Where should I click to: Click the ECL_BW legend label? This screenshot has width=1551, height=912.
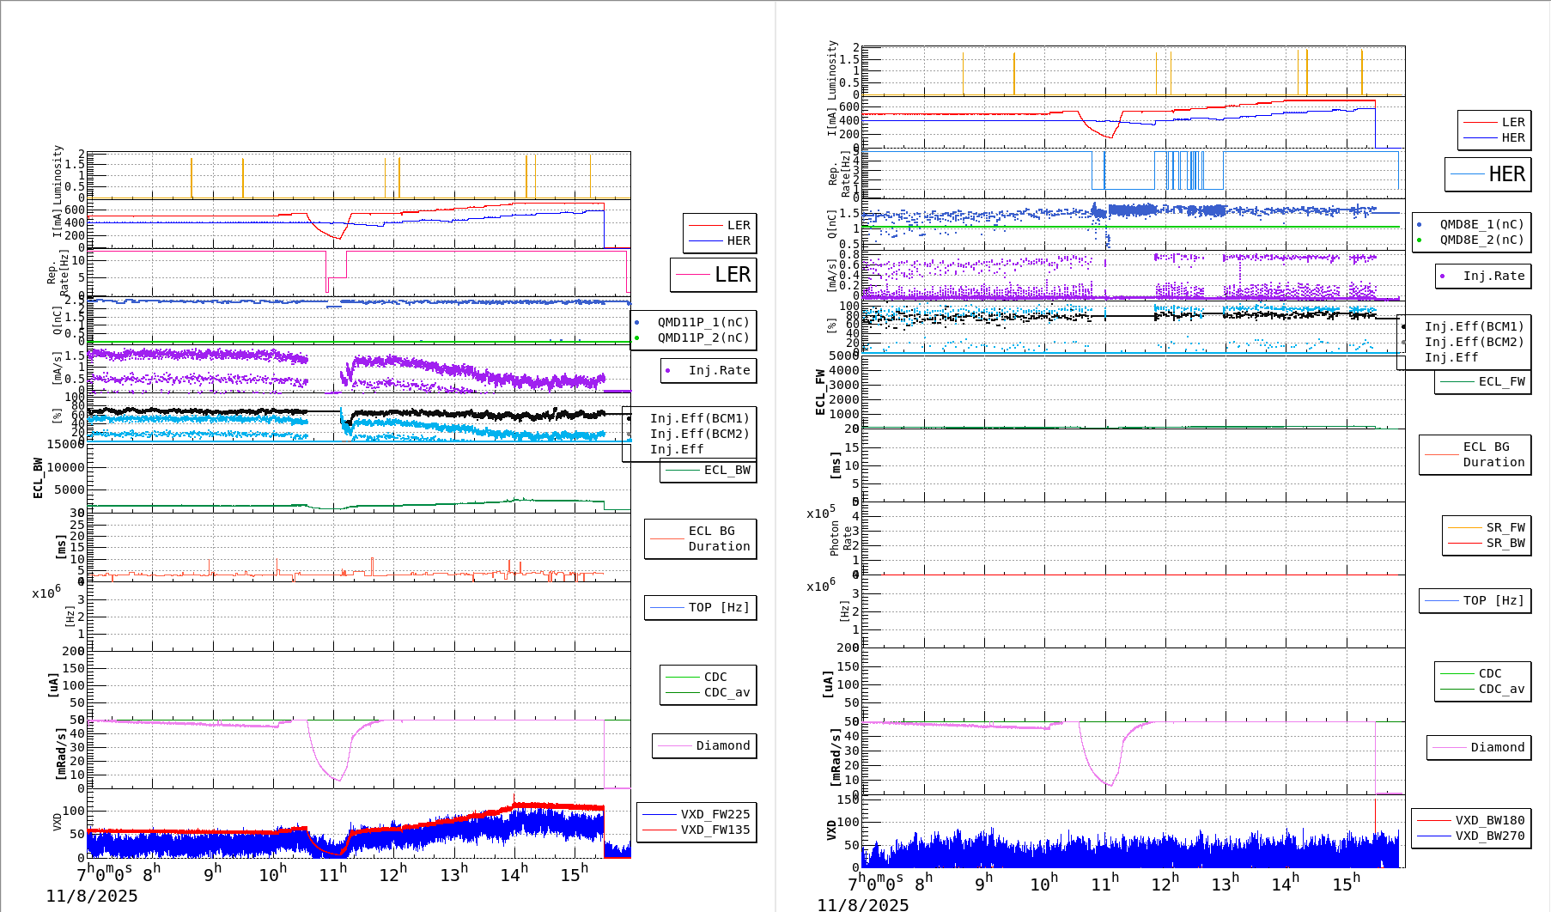point(726,470)
